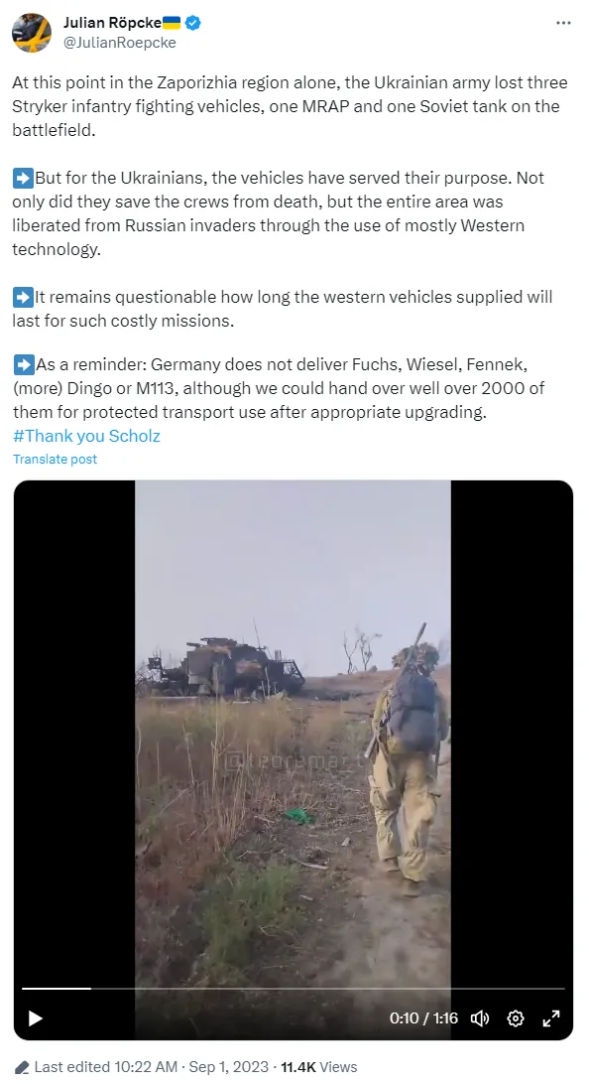Click the Ukrainian flag emoji beside name
Screen dimensions: 589x1084
coord(172,23)
